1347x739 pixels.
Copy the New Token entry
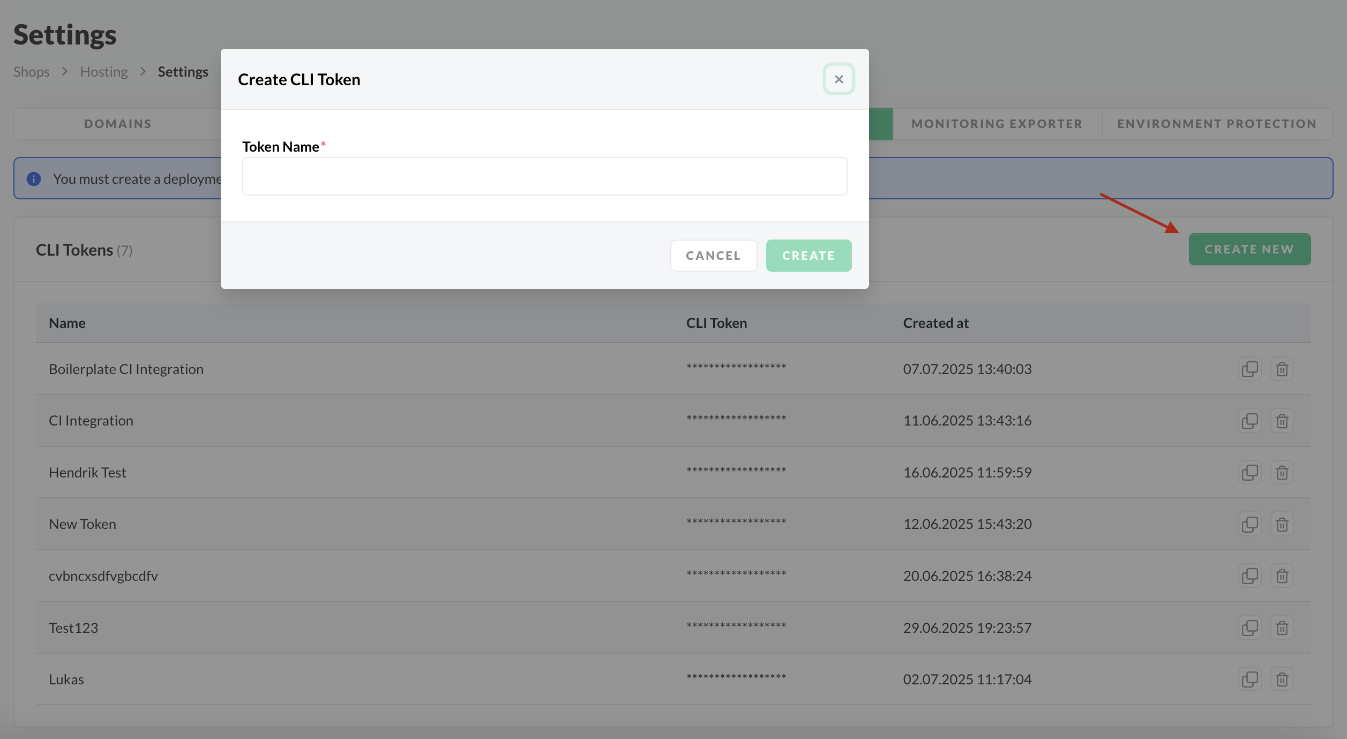coord(1249,524)
